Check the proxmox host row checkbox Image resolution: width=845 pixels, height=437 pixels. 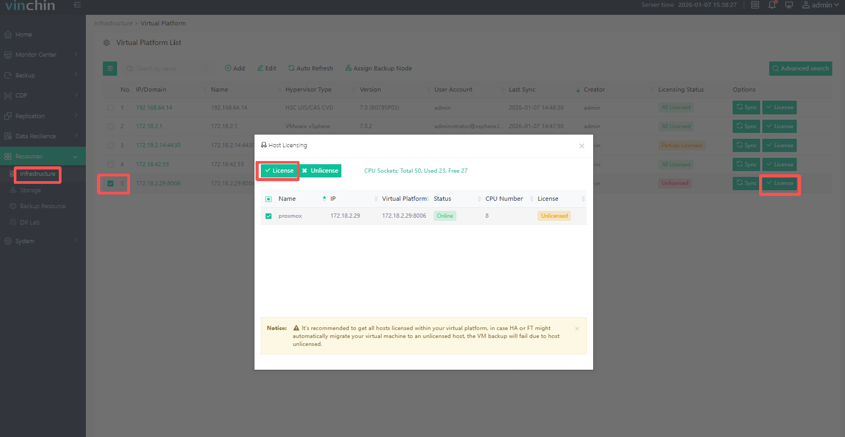point(268,216)
